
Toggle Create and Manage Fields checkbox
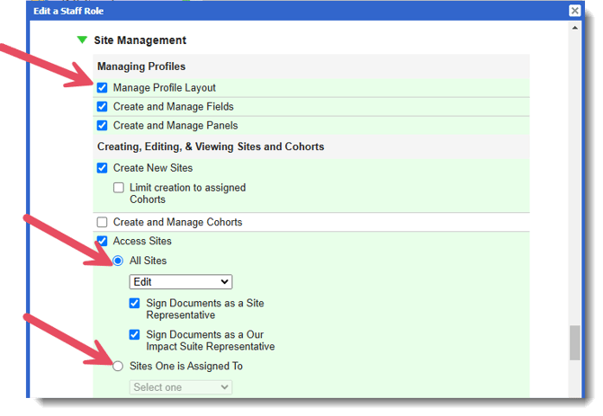coord(103,107)
